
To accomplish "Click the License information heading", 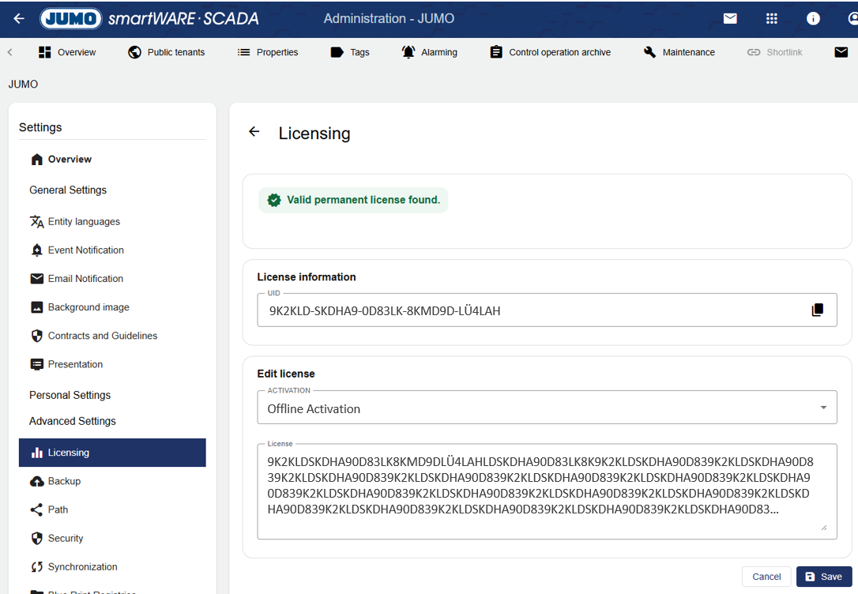I will point(307,277).
